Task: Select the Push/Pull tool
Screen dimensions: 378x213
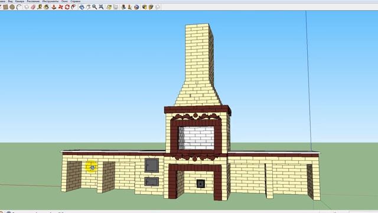Action: coord(54,7)
